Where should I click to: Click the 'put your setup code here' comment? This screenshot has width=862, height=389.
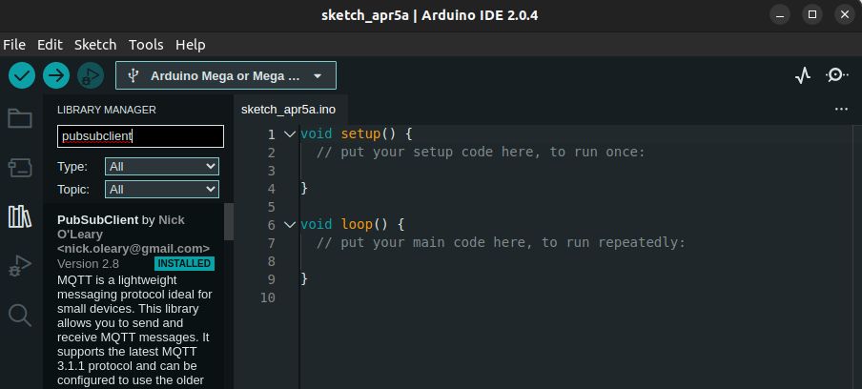(x=481, y=153)
